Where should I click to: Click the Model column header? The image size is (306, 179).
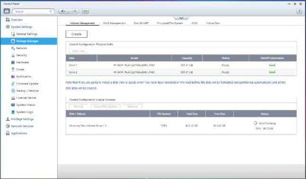tap(134, 58)
